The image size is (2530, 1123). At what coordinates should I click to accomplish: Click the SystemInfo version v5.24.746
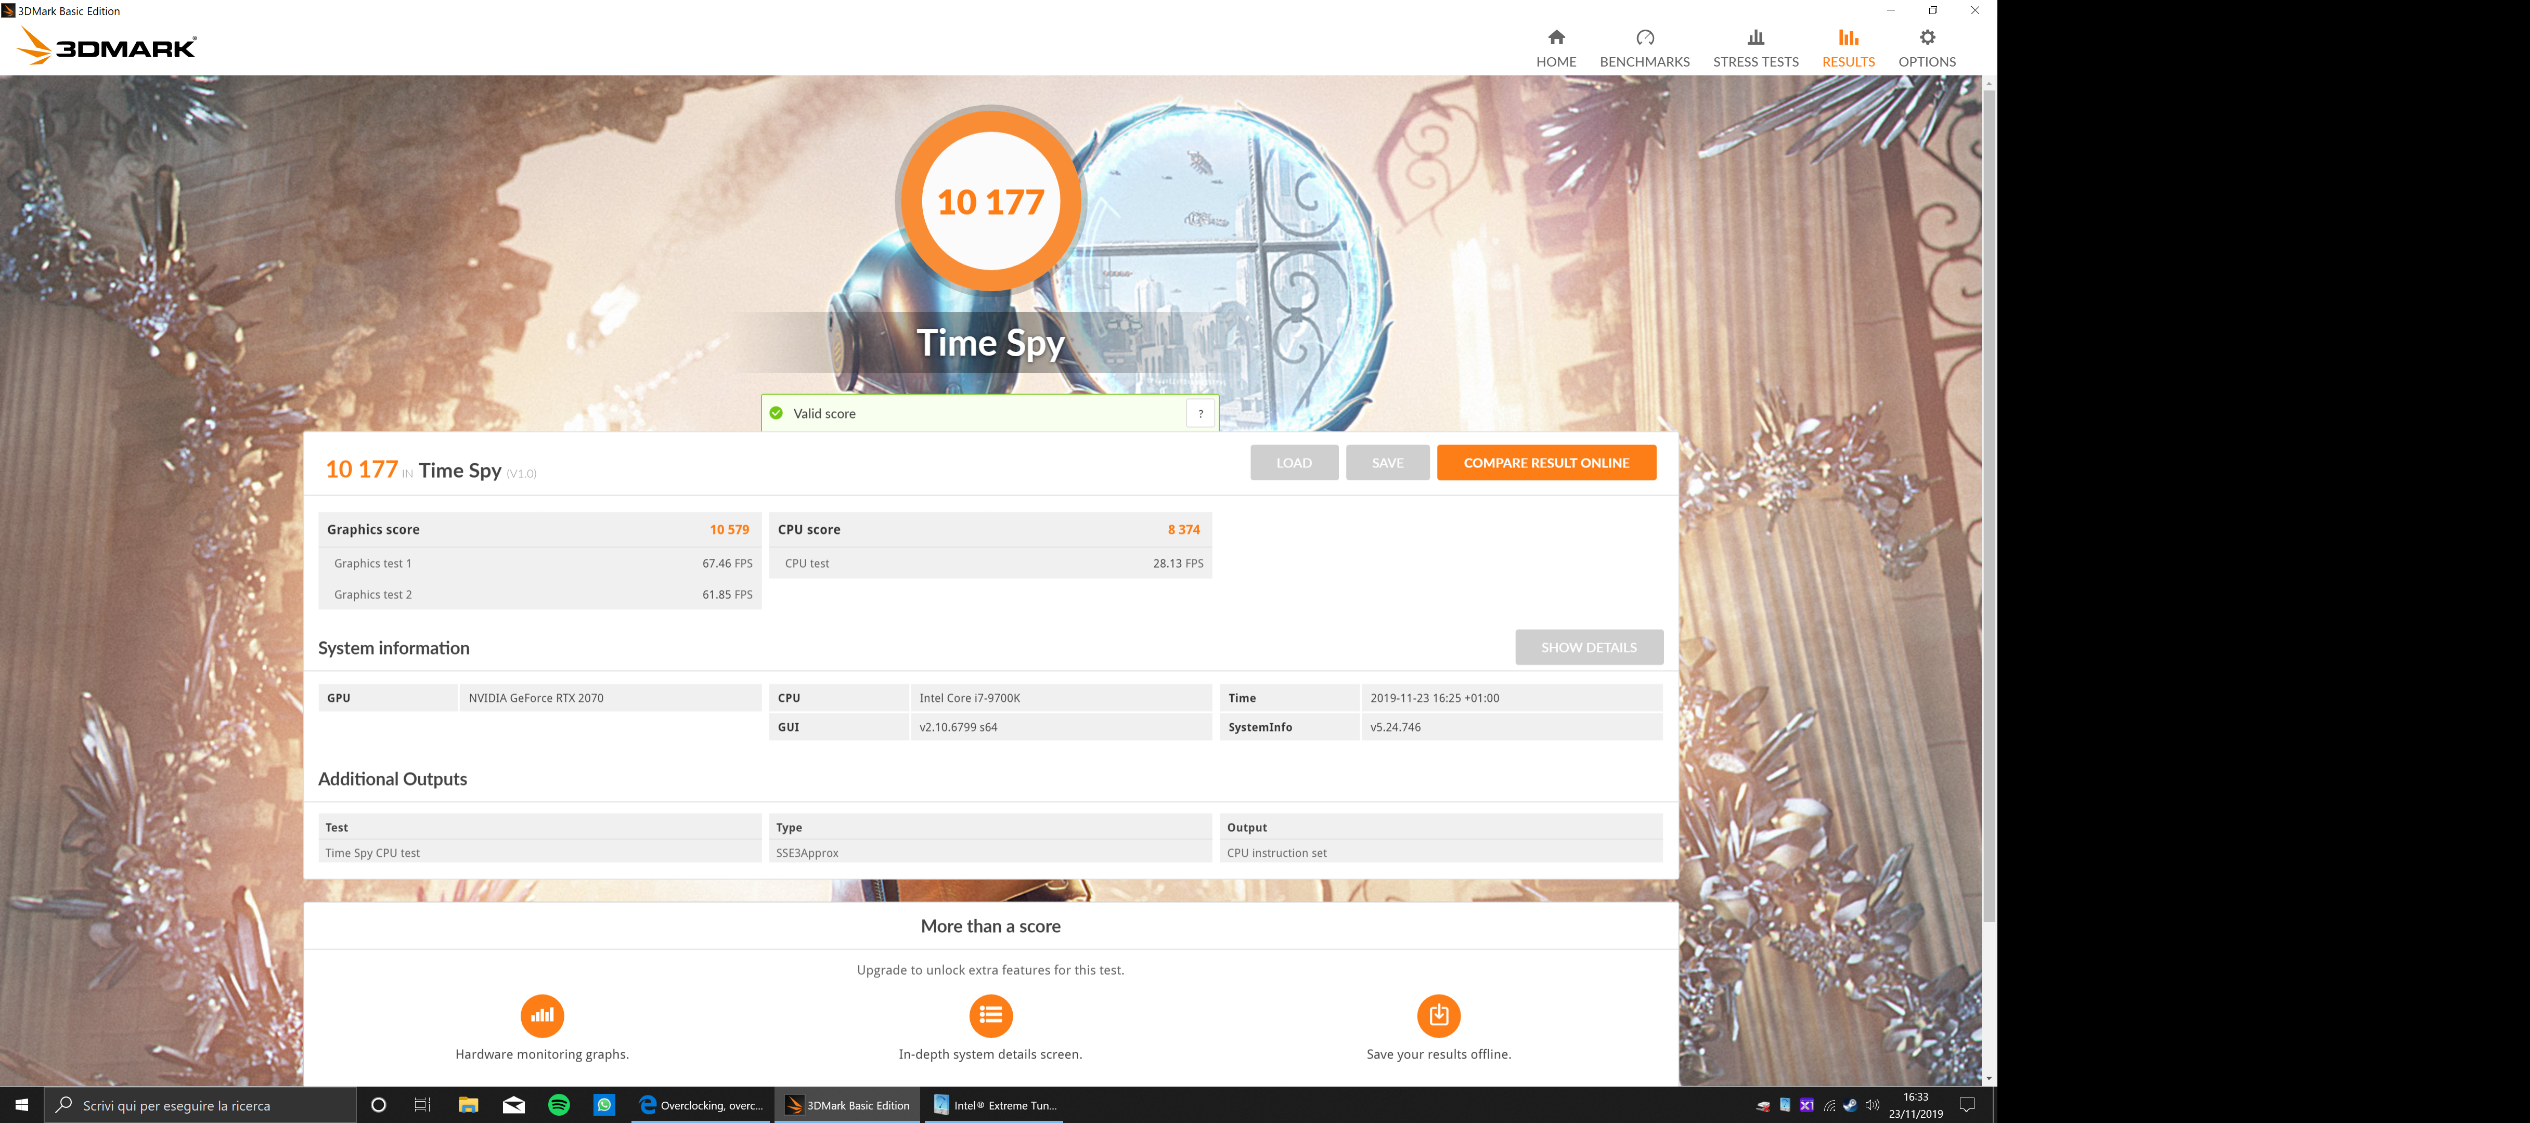coord(1395,727)
